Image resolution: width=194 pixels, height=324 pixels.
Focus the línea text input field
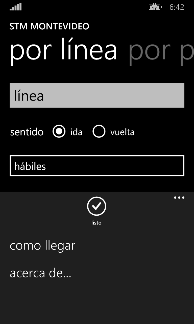pyautogui.click(x=97, y=95)
